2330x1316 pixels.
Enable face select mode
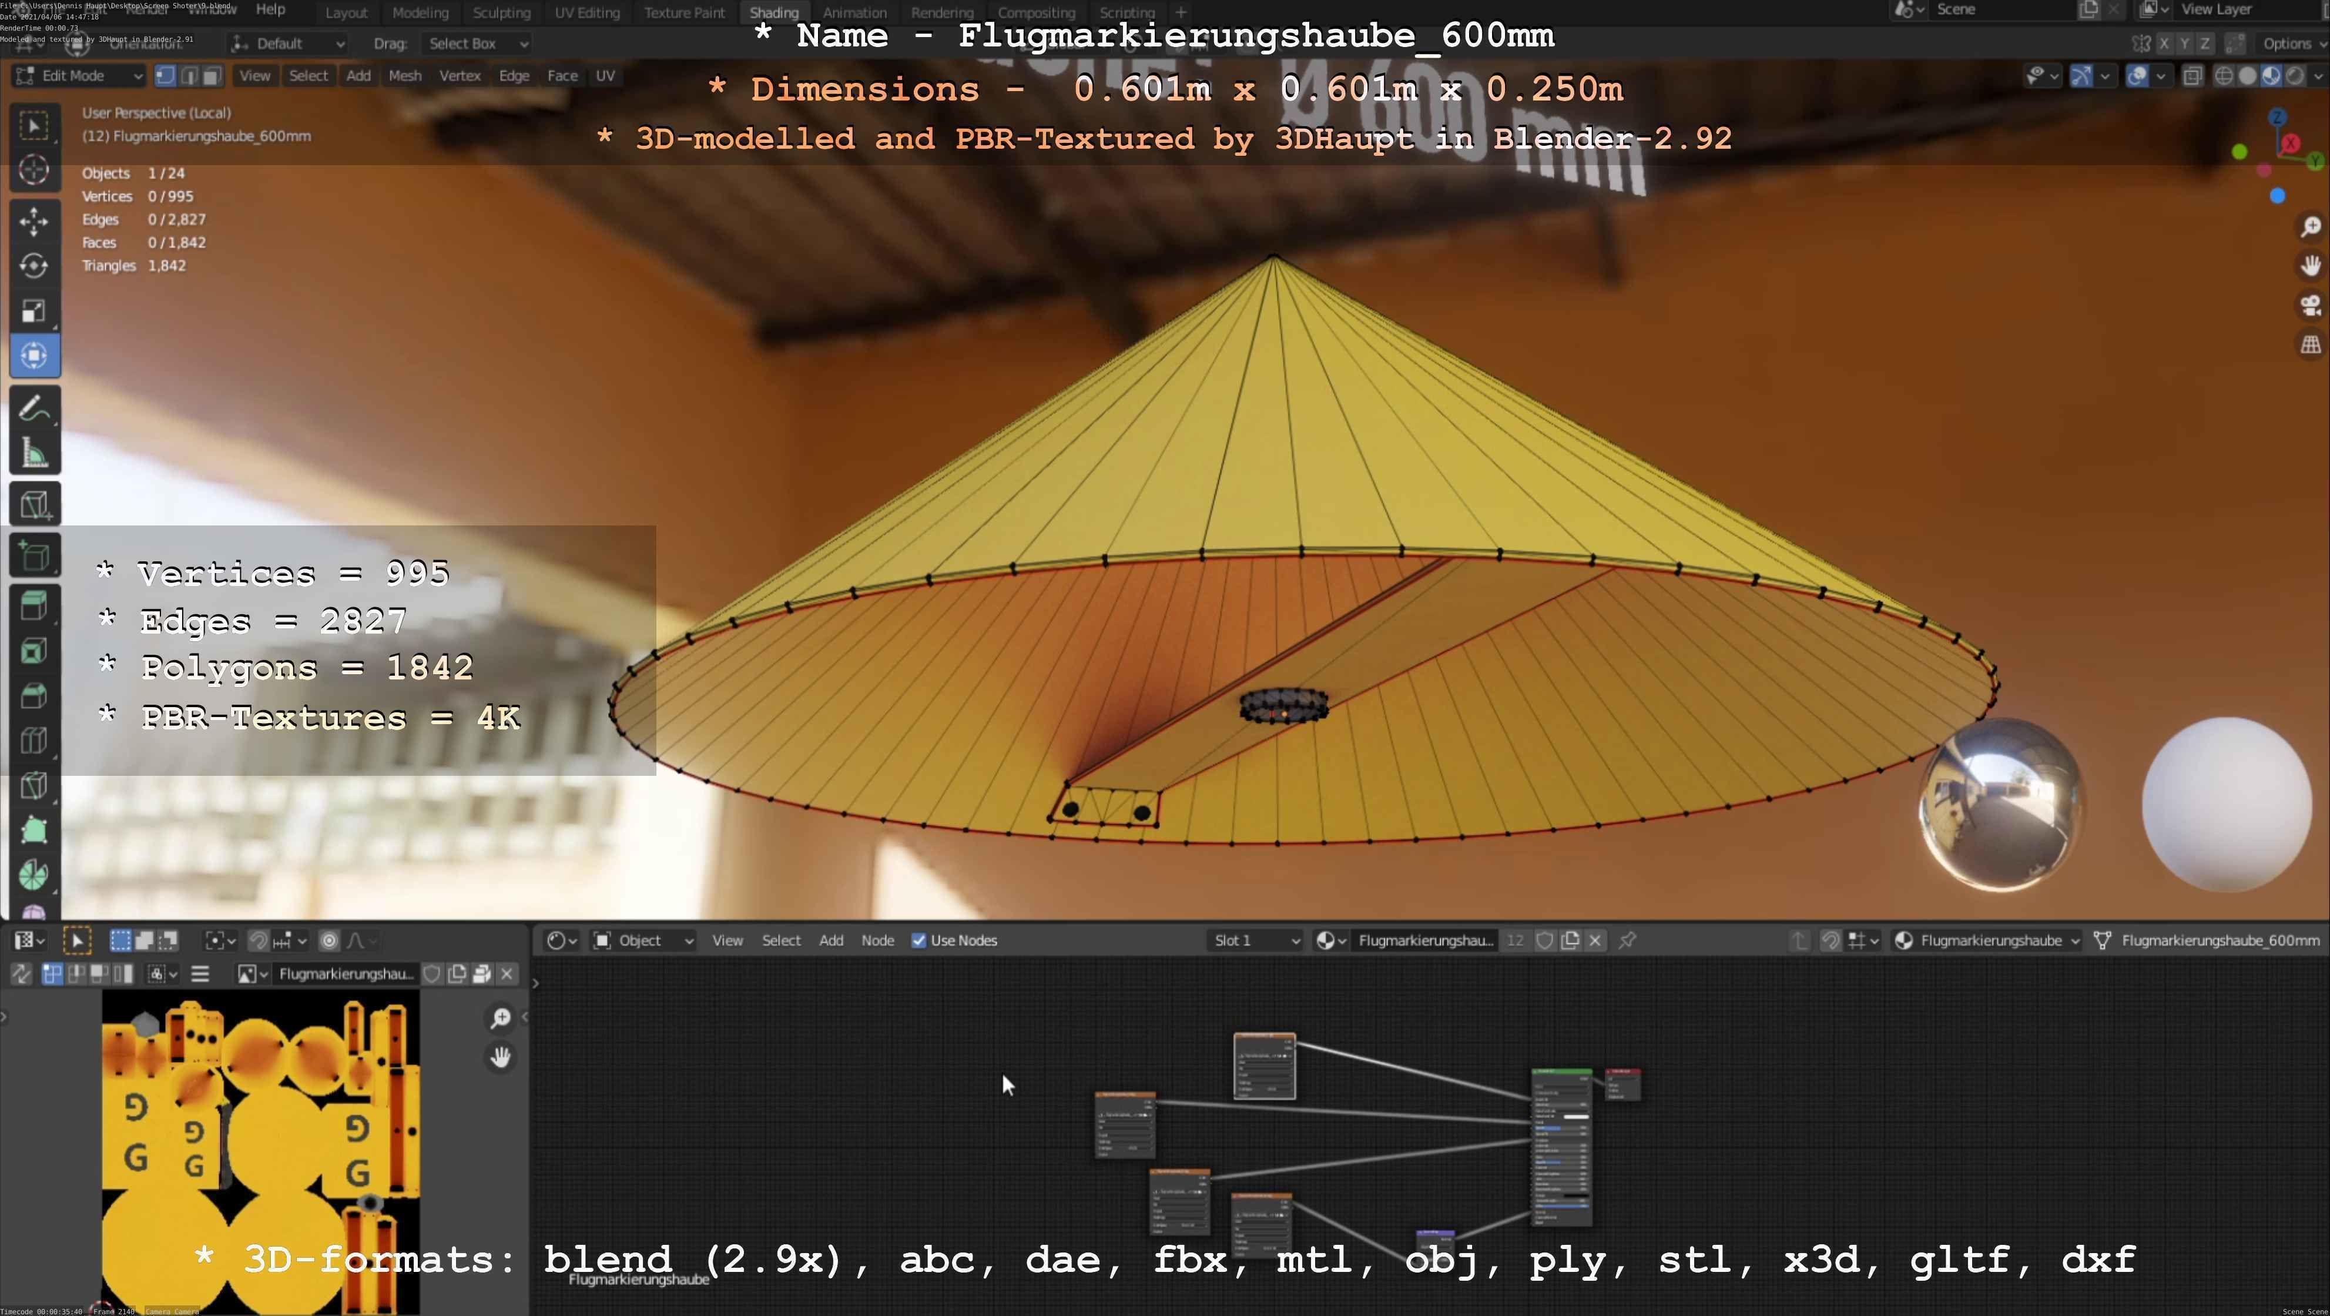tap(213, 76)
